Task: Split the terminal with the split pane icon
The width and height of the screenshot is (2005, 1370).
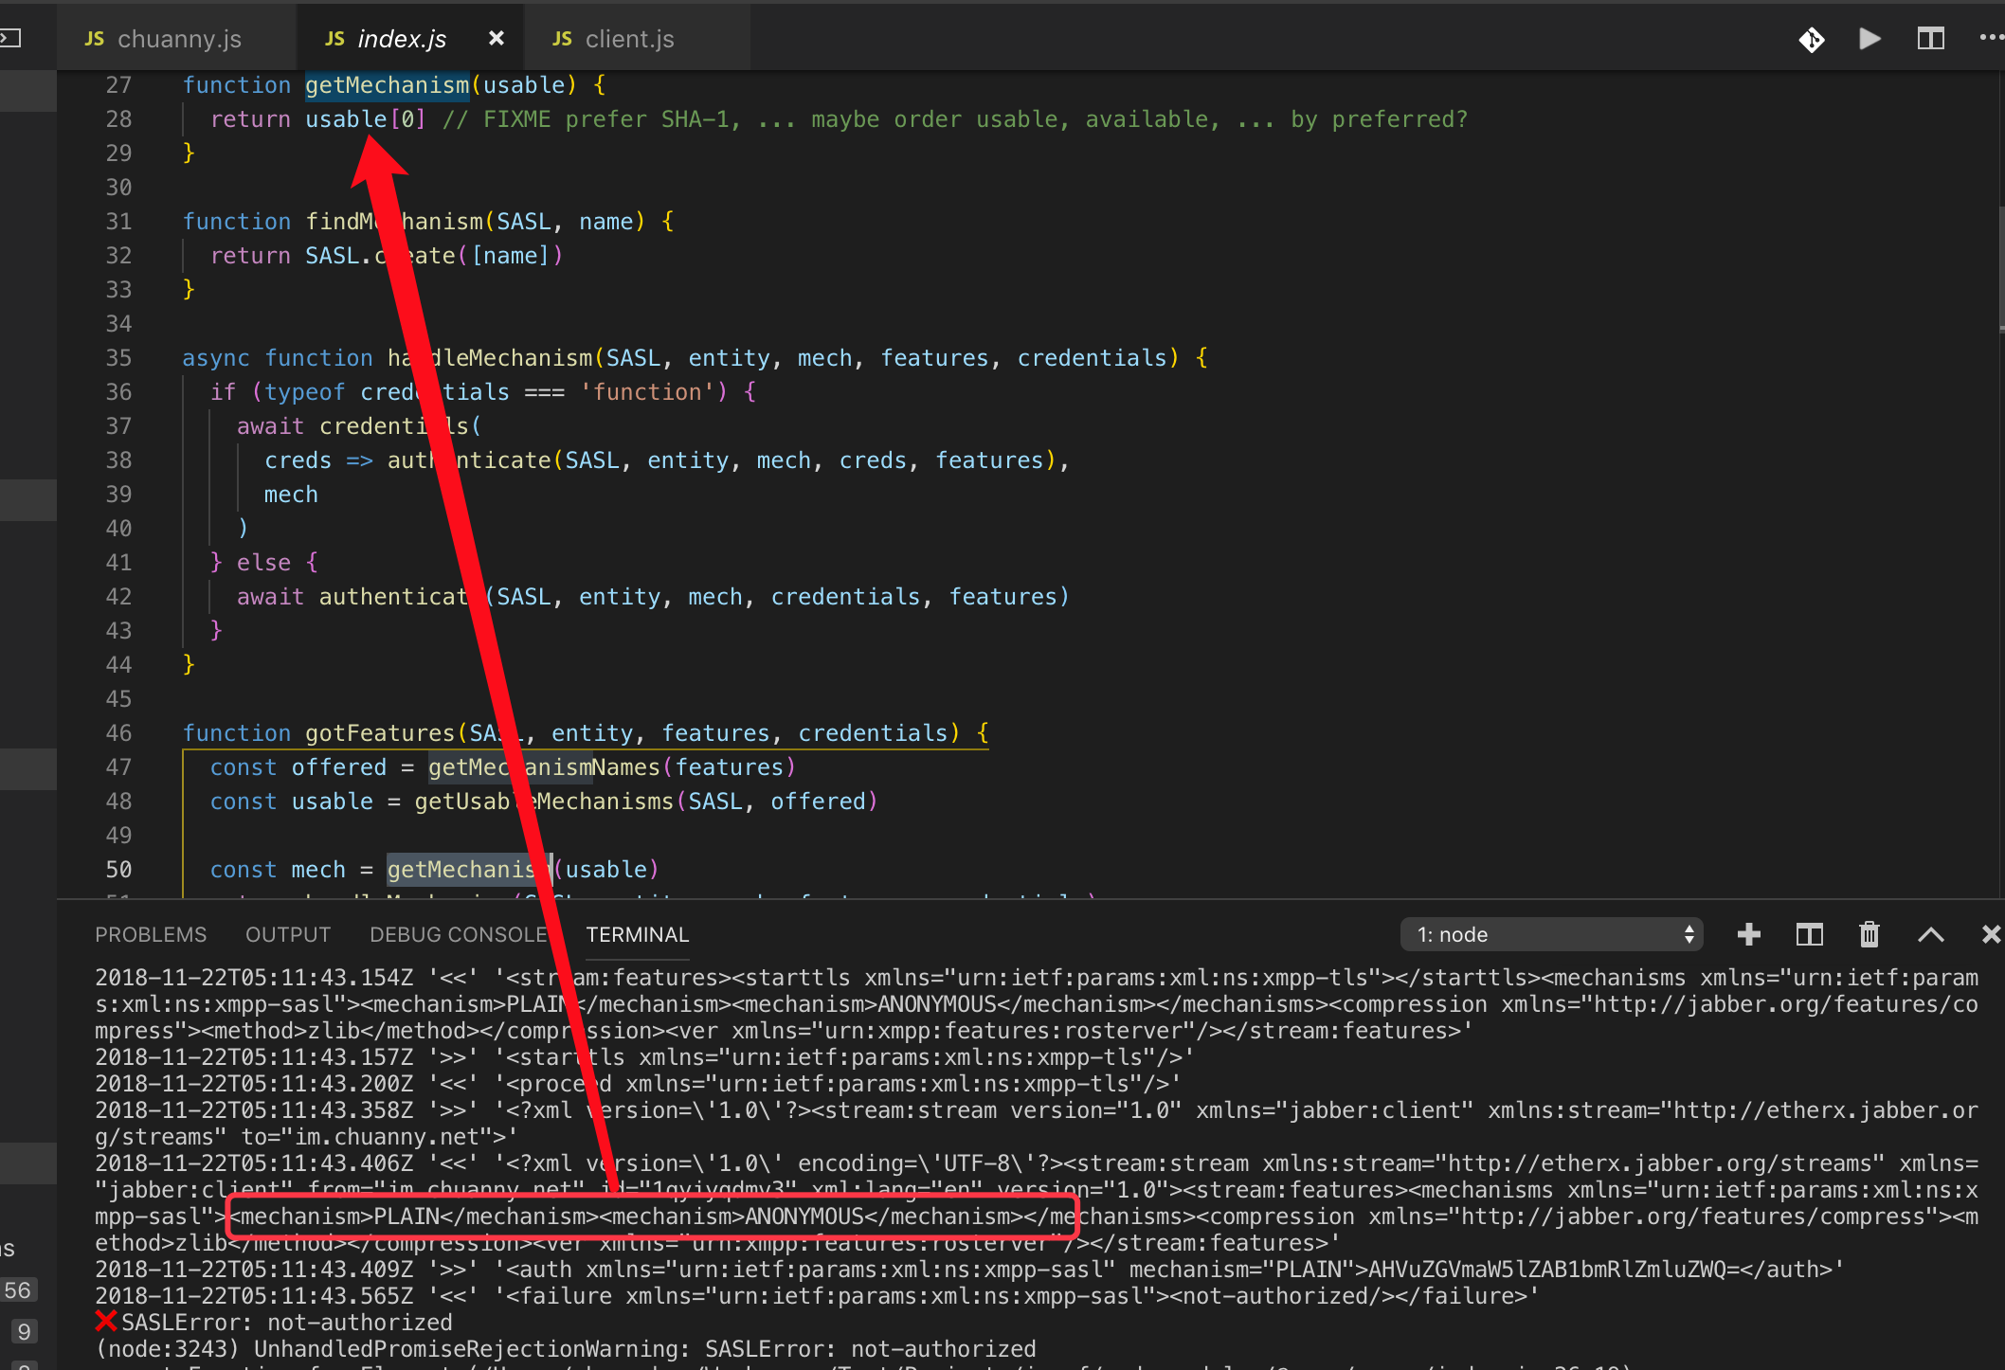Action: (x=1809, y=934)
